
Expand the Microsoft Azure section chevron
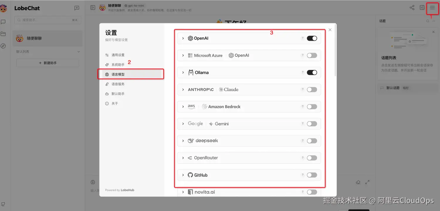183,55
